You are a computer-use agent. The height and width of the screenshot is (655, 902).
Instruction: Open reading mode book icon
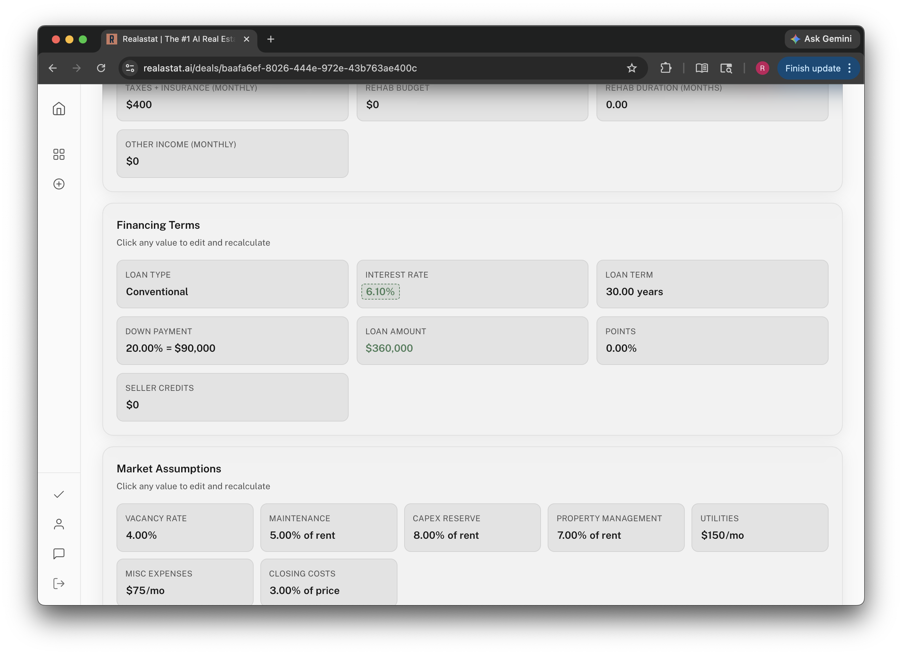pyautogui.click(x=702, y=68)
